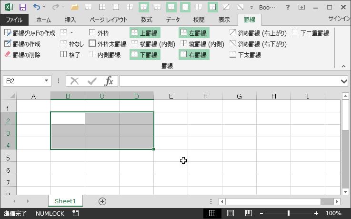The image size is (351, 219).
Task: Adjust the zoom slider handle
Action: tap(289, 213)
